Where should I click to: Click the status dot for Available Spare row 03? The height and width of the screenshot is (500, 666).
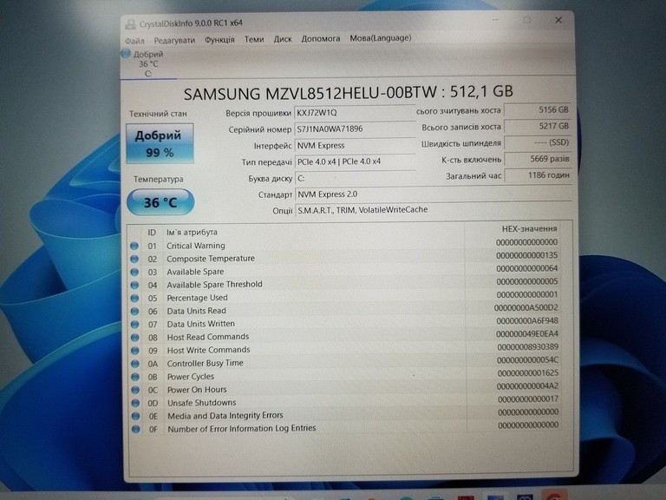tap(134, 272)
